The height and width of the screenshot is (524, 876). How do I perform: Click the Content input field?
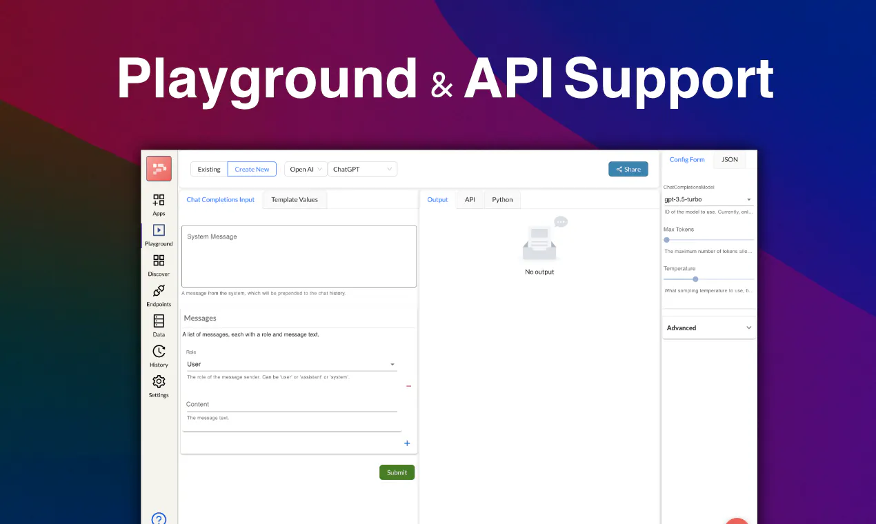point(291,405)
